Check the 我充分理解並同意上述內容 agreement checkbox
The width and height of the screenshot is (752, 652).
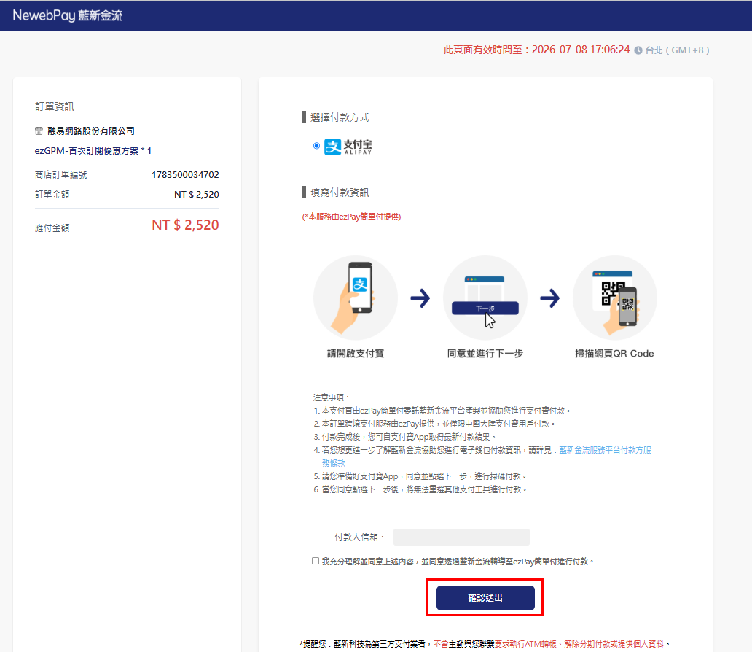pyautogui.click(x=315, y=561)
